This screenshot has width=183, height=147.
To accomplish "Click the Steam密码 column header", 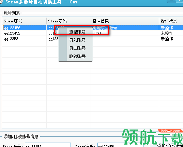I will coord(68,21).
